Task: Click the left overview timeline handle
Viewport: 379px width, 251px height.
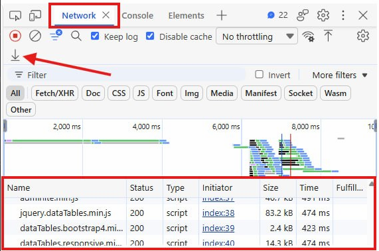Action: pos(5,126)
